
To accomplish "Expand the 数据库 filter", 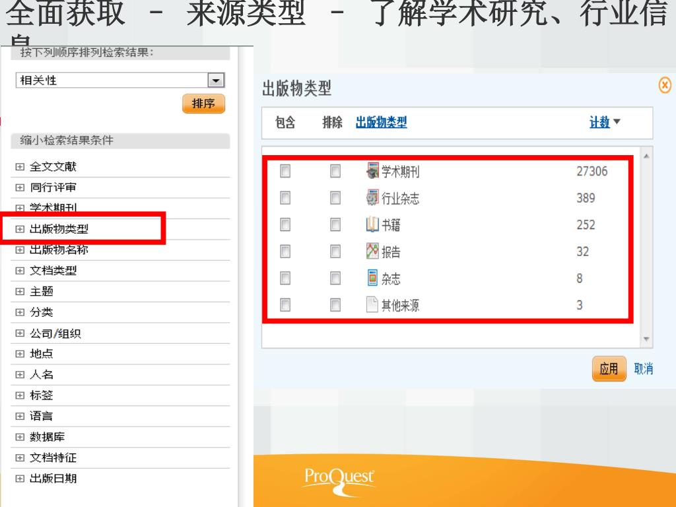I will pyautogui.click(x=20, y=437).
